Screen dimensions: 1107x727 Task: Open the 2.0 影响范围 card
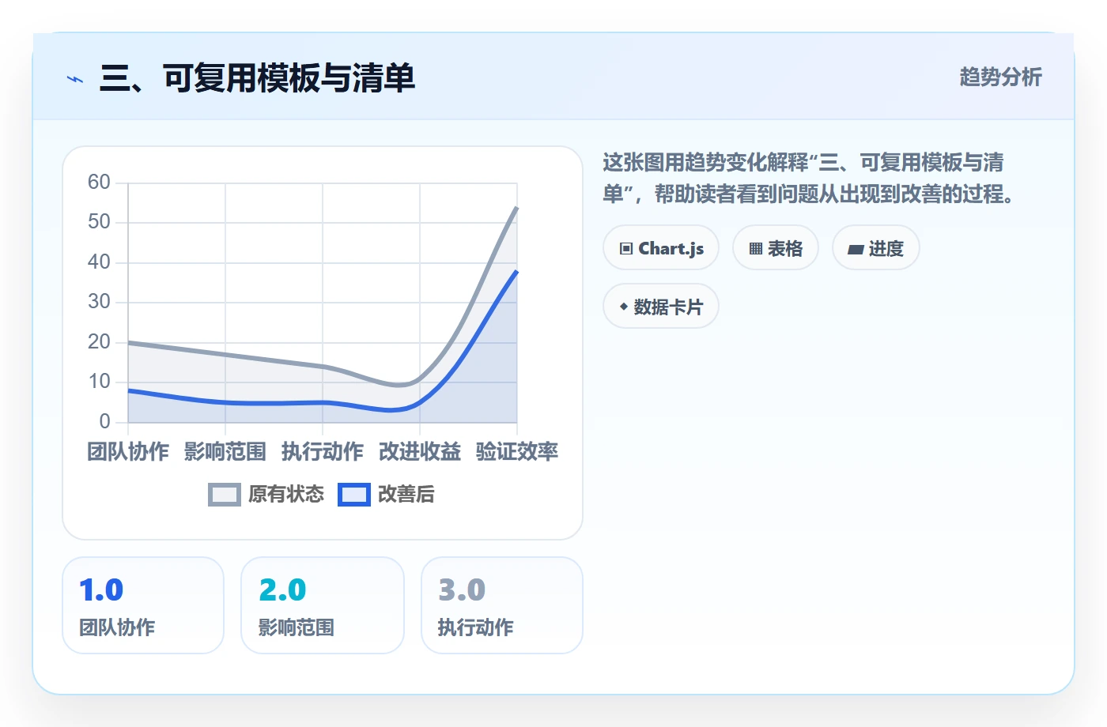323,605
